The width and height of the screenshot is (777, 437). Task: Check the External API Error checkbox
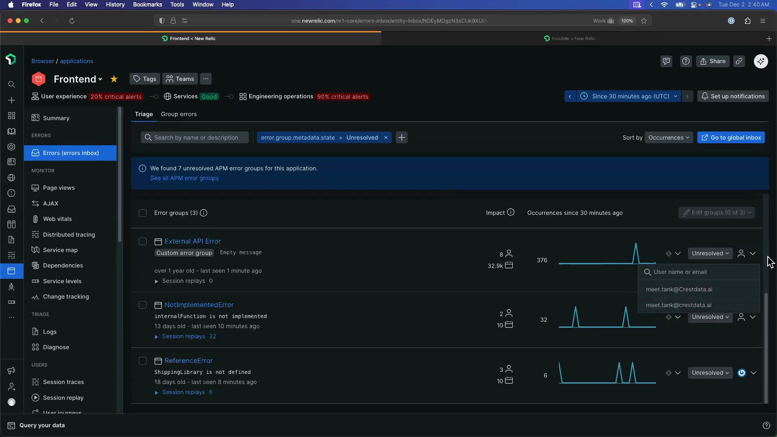tap(142, 242)
